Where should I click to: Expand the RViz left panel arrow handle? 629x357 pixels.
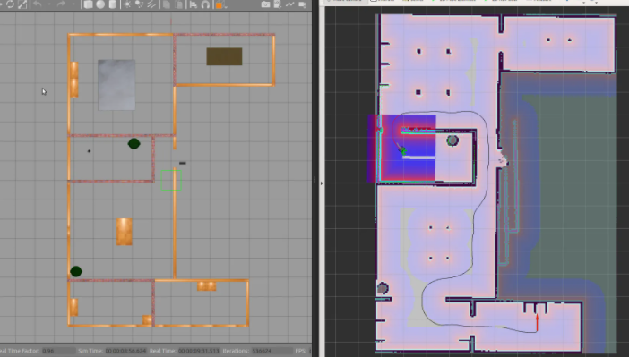pyautogui.click(x=322, y=183)
